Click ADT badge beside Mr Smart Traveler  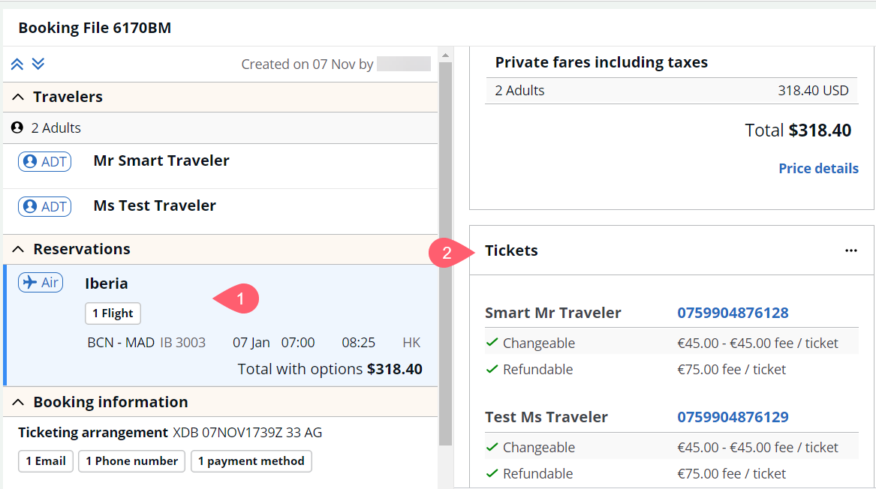point(45,161)
